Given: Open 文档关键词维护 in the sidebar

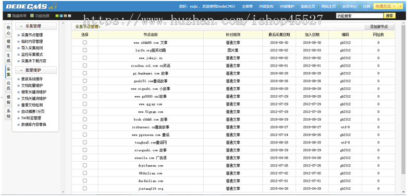Looking at the screenshot, I should point(34,99).
